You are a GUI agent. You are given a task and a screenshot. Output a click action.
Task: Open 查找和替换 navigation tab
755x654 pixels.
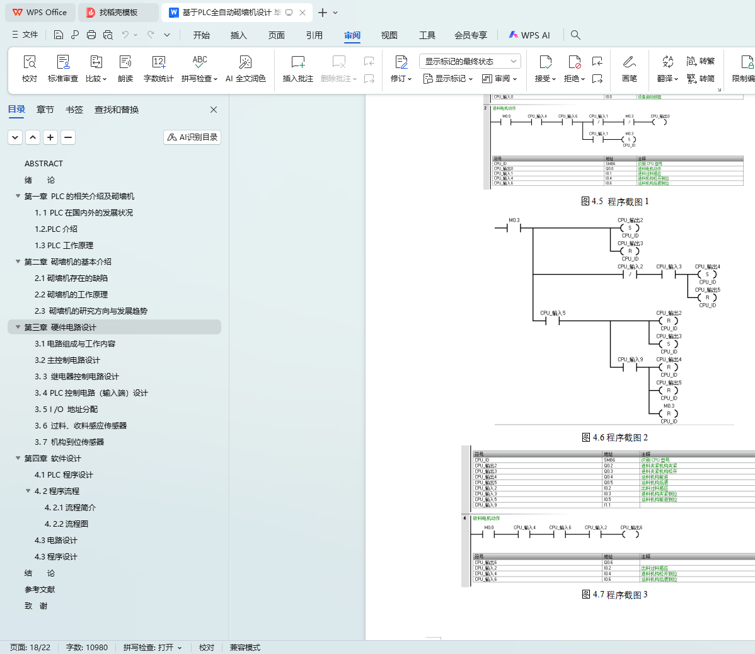click(117, 110)
